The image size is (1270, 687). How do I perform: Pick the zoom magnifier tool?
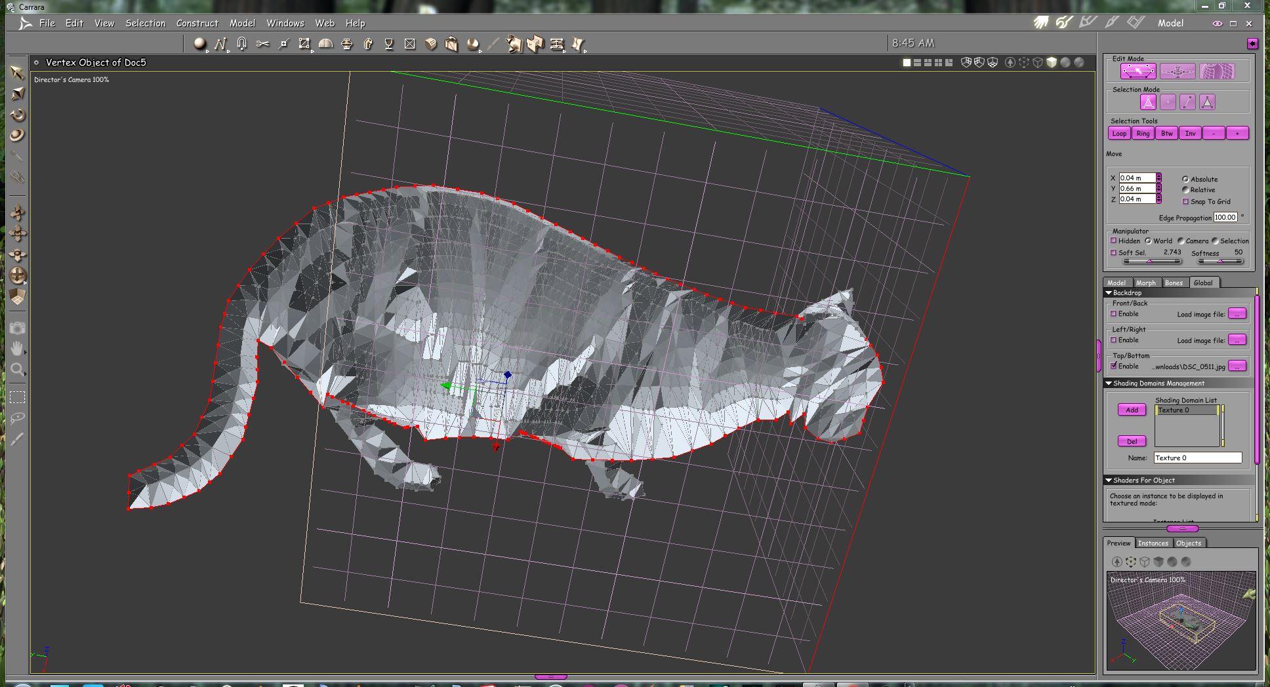point(18,369)
